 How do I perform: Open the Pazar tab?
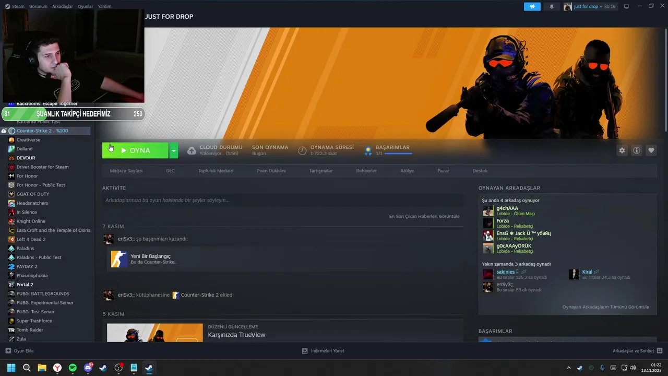443,171
